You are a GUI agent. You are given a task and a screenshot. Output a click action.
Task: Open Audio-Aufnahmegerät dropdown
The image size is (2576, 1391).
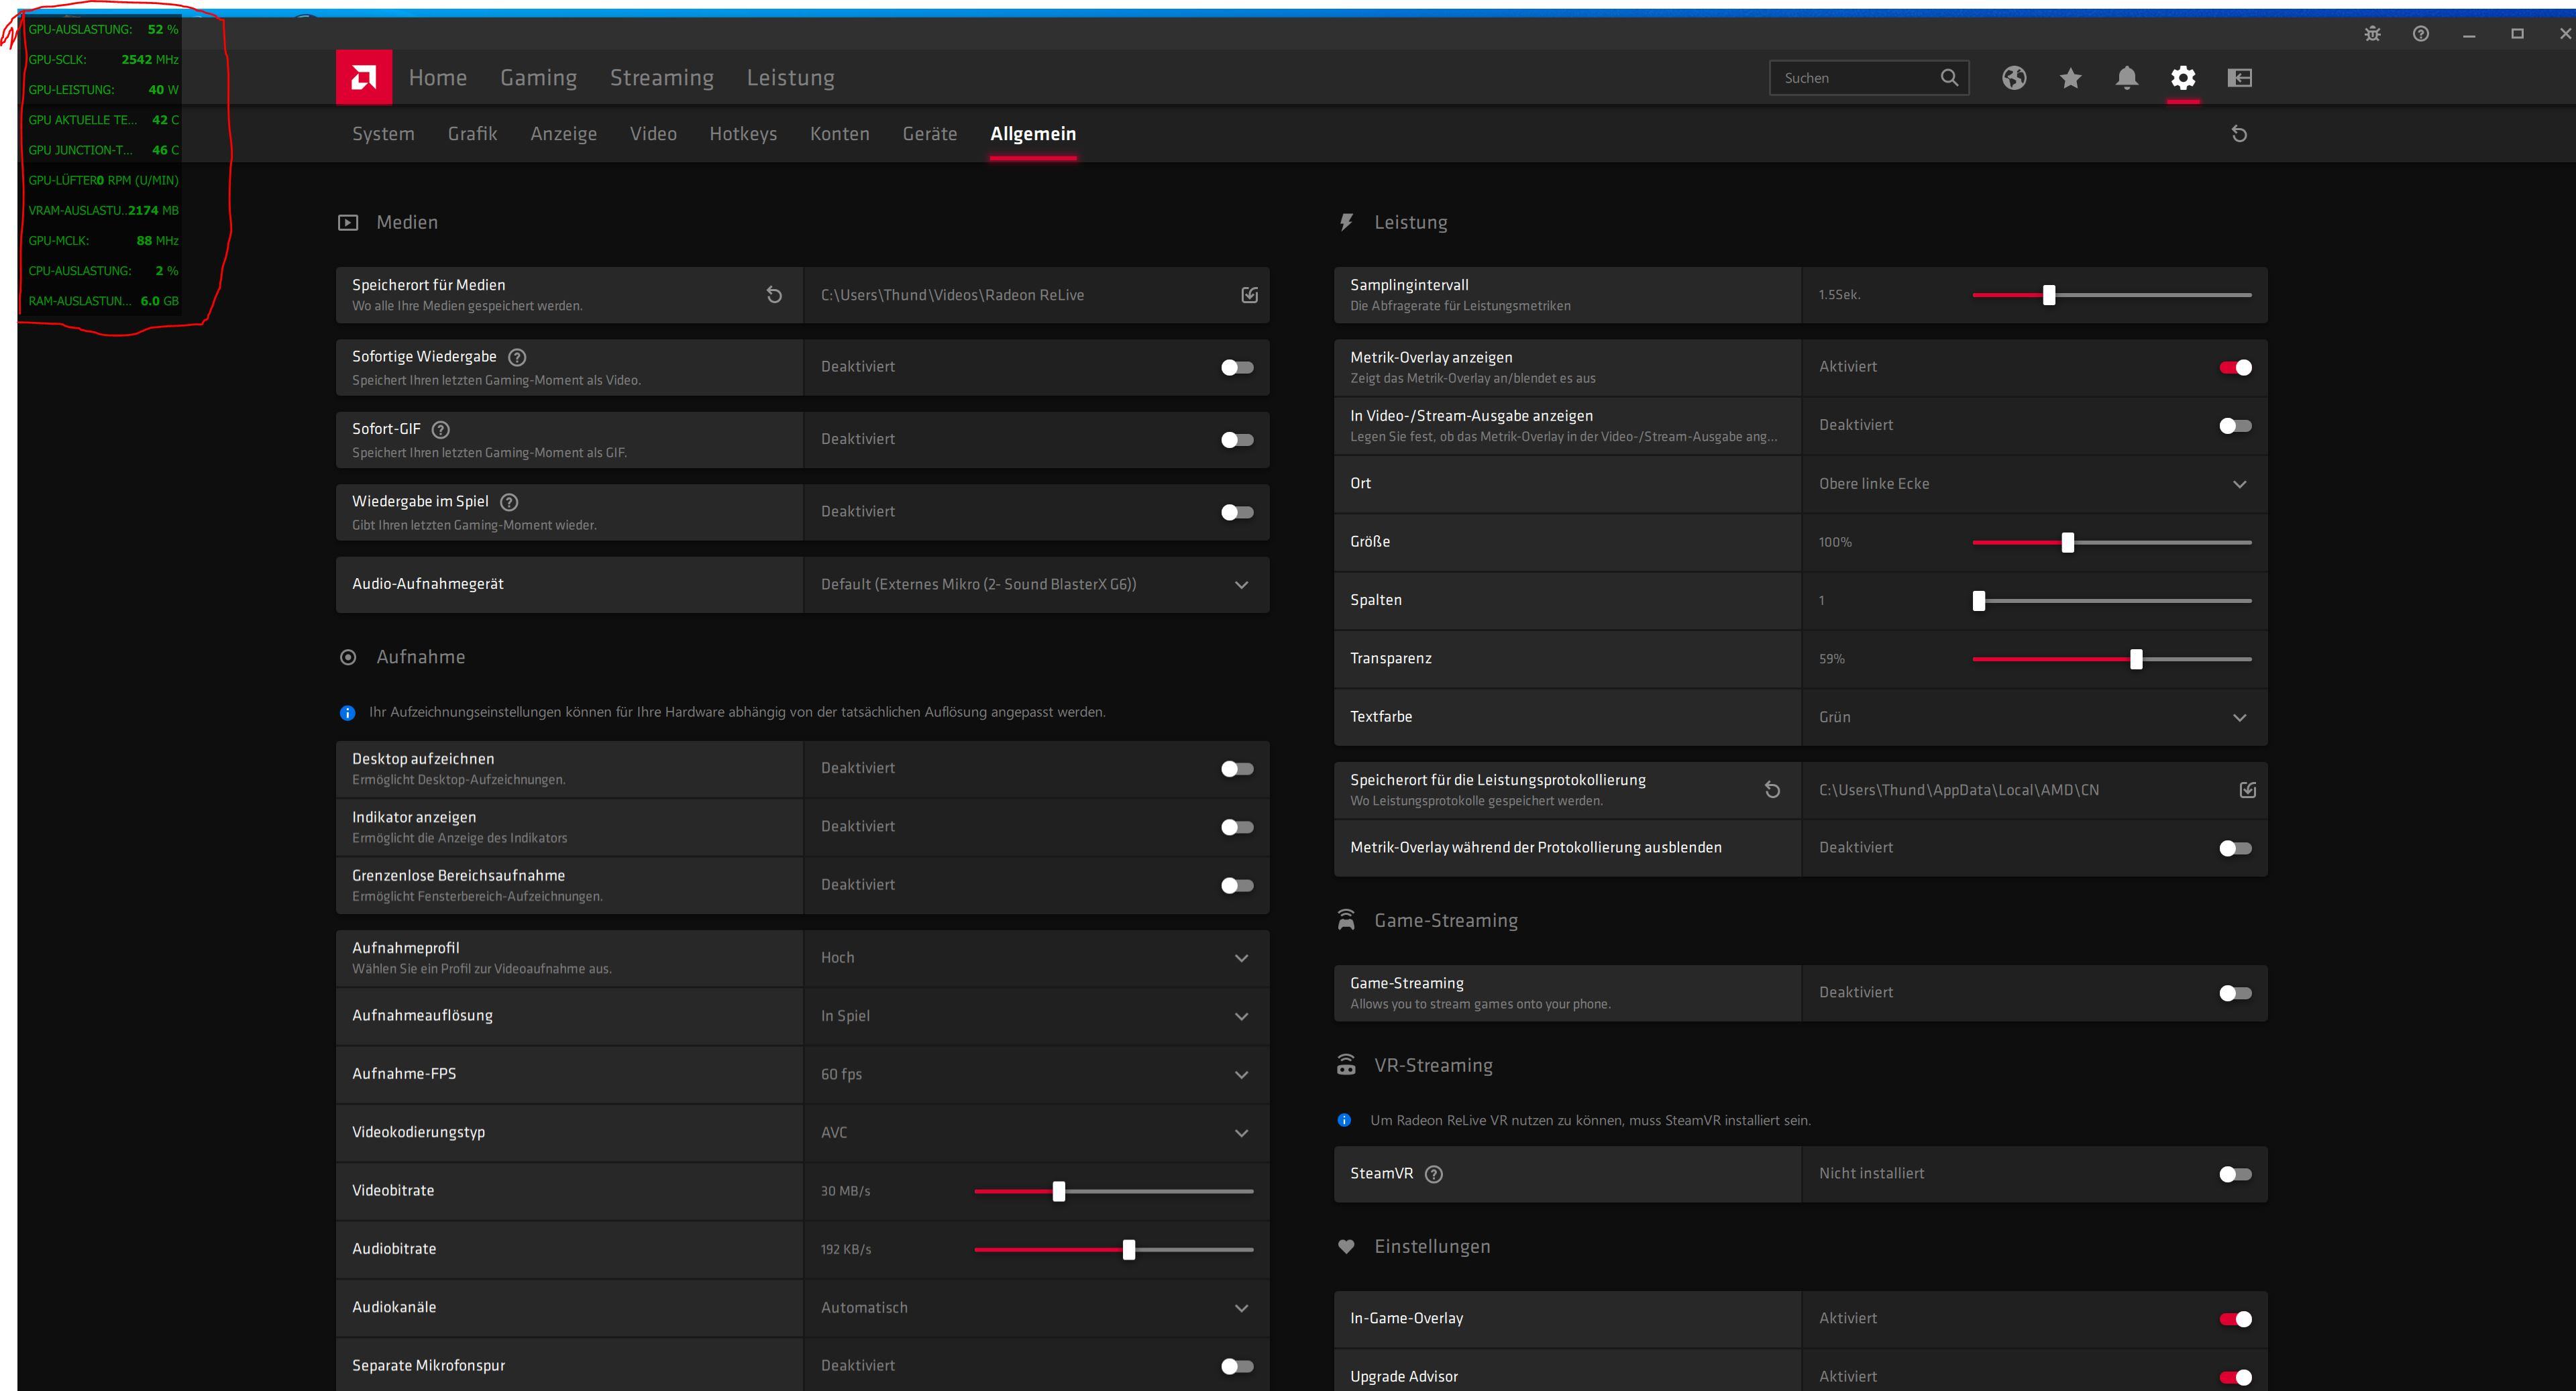(1036, 585)
